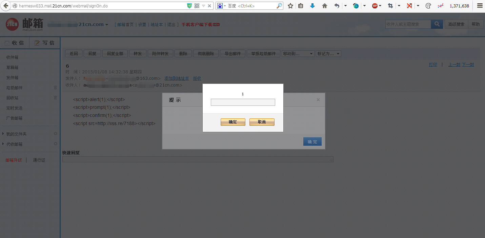Image resolution: width=485 pixels, height=238 pixels.
Task: Open the dropdown arrow next to globe icon
Action: tap(365, 6)
